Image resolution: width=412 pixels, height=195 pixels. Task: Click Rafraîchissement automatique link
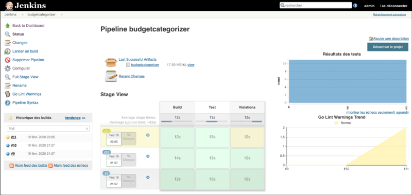tap(389, 15)
